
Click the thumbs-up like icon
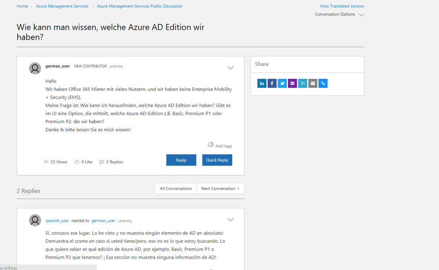pos(77,162)
